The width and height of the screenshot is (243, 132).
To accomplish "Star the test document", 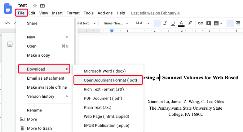I will [x=35, y=5].
